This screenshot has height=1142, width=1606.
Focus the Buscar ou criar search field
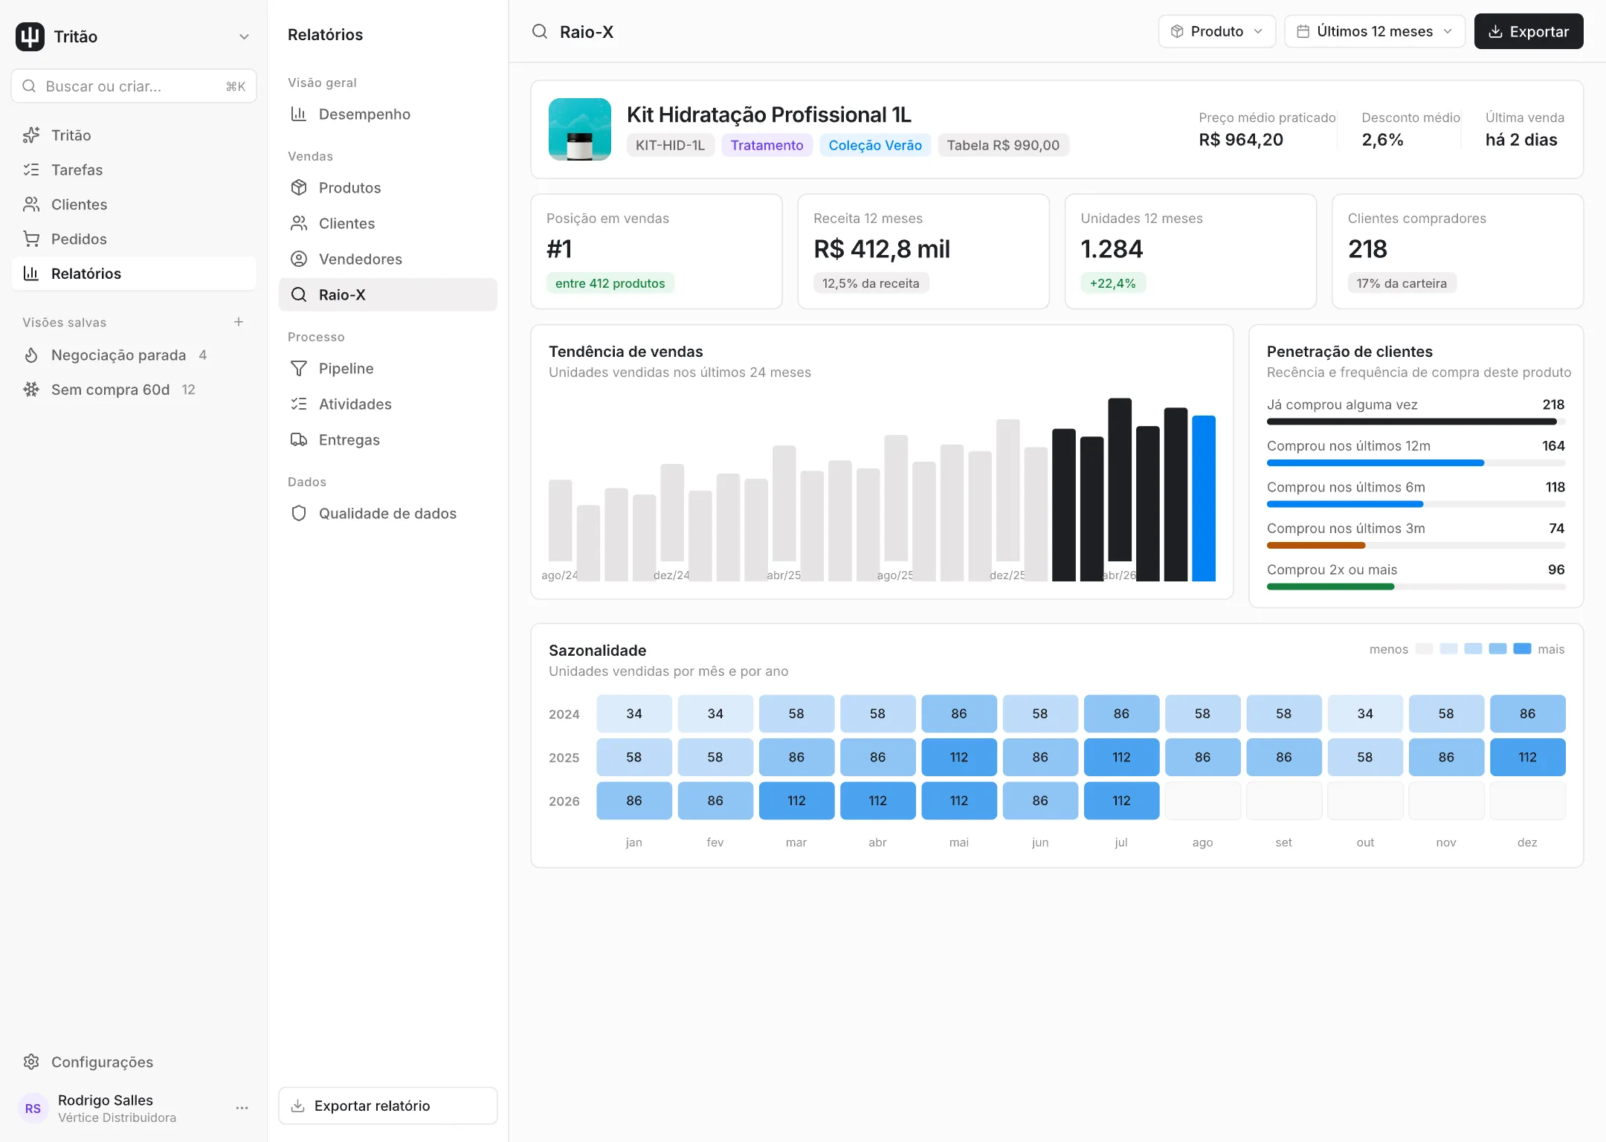click(x=134, y=86)
